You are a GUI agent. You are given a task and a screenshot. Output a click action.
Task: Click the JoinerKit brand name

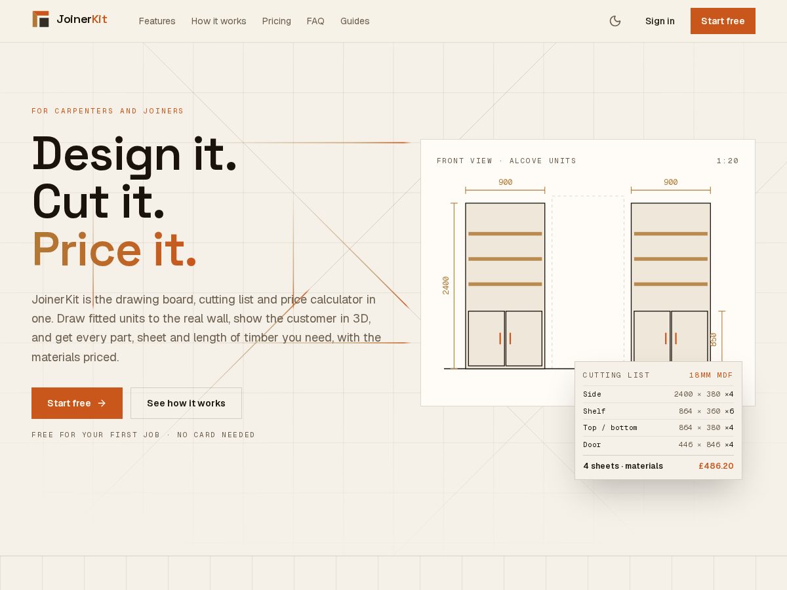(82, 20)
